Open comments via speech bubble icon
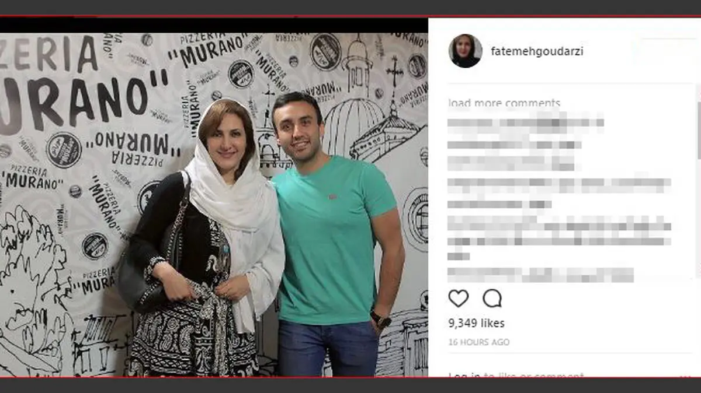The width and height of the screenshot is (701, 393). [x=492, y=298]
